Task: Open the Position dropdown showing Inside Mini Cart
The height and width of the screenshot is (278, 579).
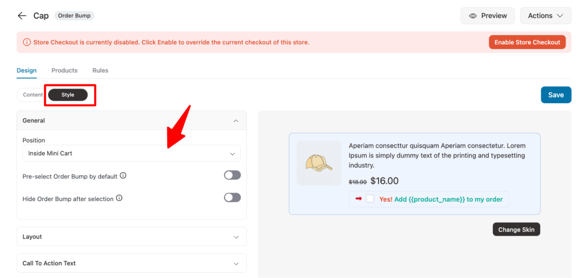Action: [131, 153]
